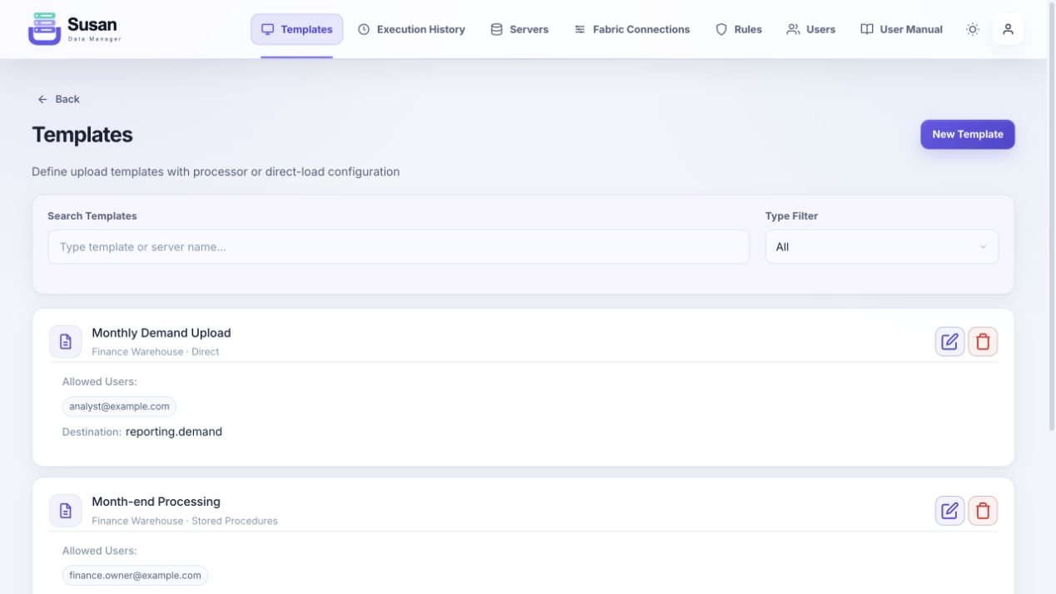Expand the Type Filter dropdown

pyautogui.click(x=881, y=247)
